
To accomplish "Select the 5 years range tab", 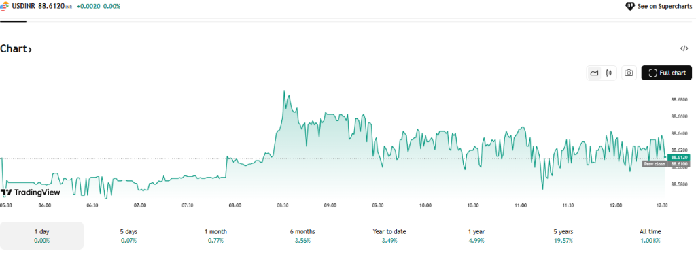I will pyautogui.click(x=563, y=236).
